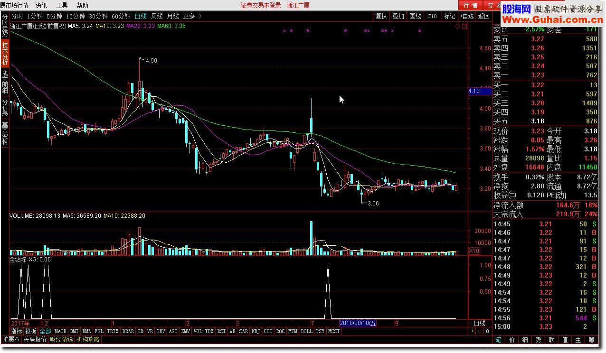The image size is (606, 353).
Task: Switch to the 月线 monthly period
Action: pyautogui.click(x=173, y=16)
